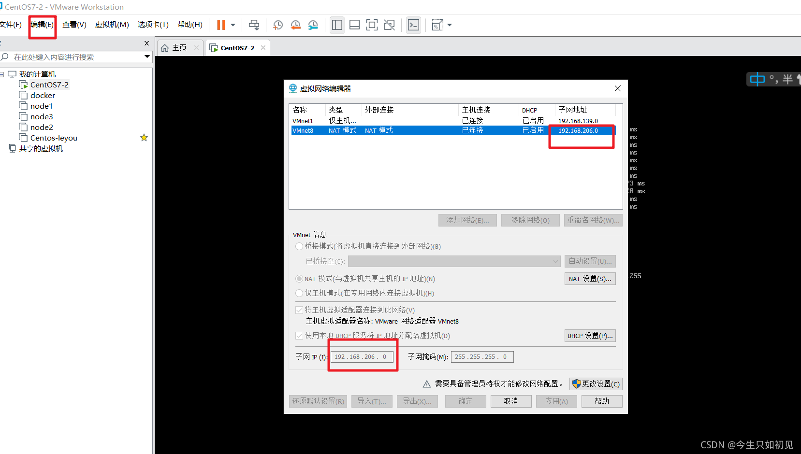This screenshot has height=454, width=801.
Task: Switch to the 主页 tab
Action: (179, 48)
